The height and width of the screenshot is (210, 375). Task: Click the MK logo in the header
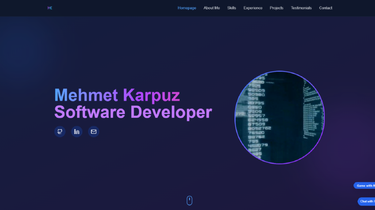50,8
